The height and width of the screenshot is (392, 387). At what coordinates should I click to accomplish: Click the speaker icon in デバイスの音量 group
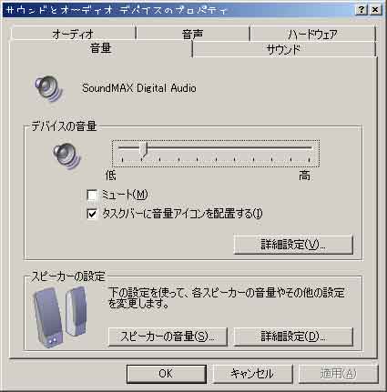coord(66,156)
